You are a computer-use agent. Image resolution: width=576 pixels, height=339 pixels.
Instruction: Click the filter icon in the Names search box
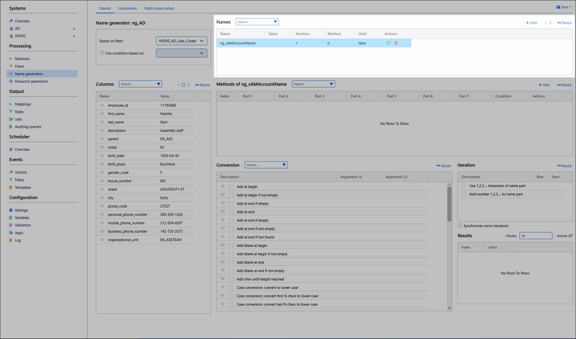[275, 22]
